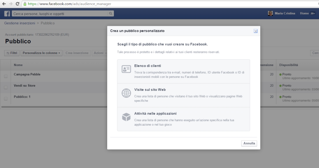Click Pubblico breadcrumb text
The height and width of the screenshot is (168, 319).
48,23
